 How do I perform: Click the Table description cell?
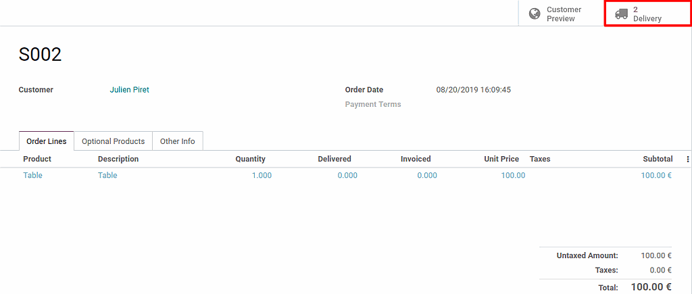(x=107, y=176)
